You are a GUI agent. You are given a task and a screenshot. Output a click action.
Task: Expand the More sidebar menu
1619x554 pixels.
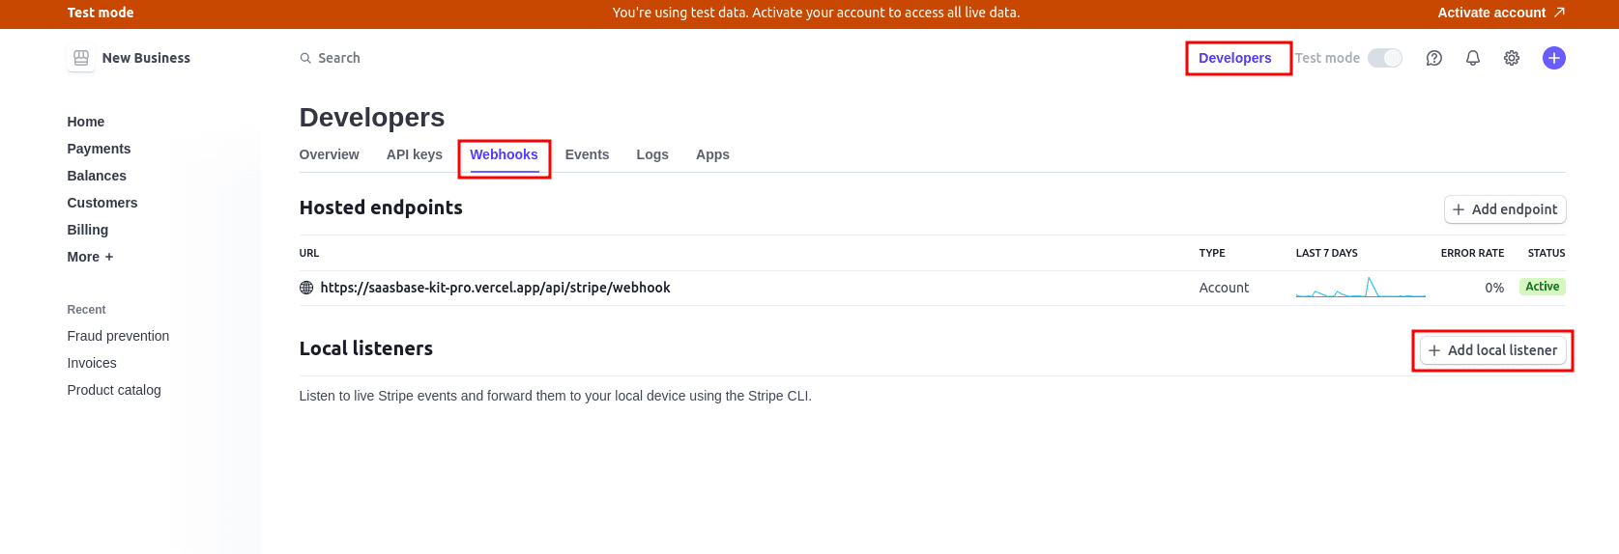[x=90, y=257]
